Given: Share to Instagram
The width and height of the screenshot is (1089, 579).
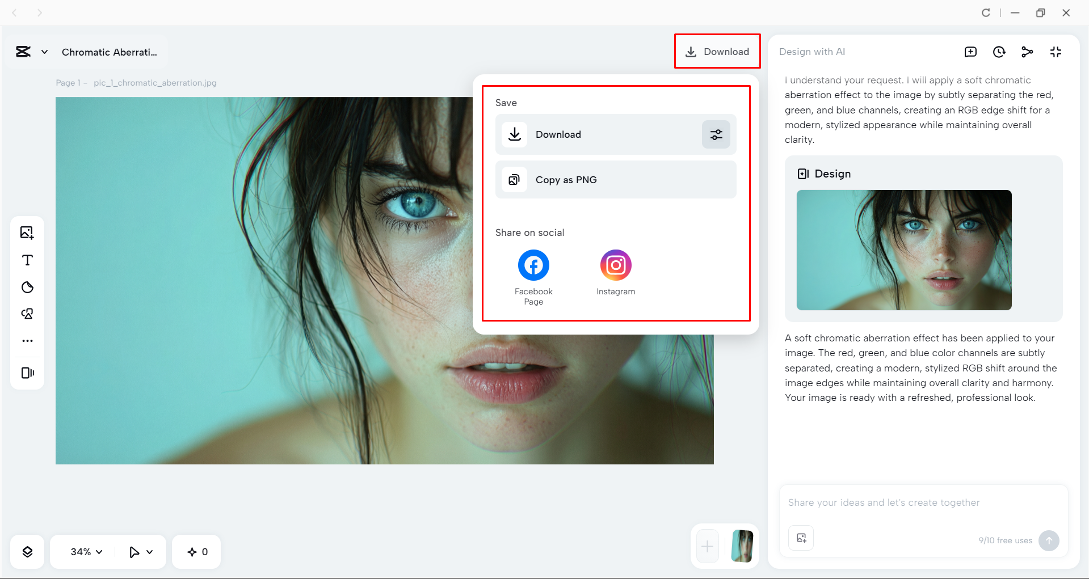Looking at the screenshot, I should click(x=616, y=272).
